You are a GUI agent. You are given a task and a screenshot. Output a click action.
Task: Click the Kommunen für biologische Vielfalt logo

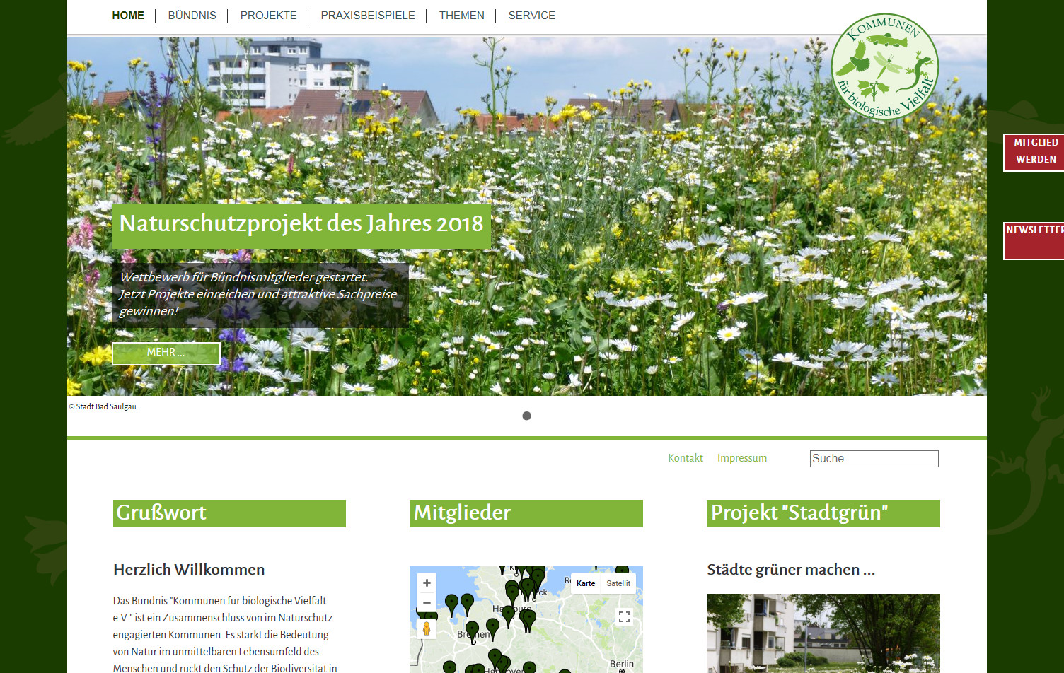click(x=884, y=67)
